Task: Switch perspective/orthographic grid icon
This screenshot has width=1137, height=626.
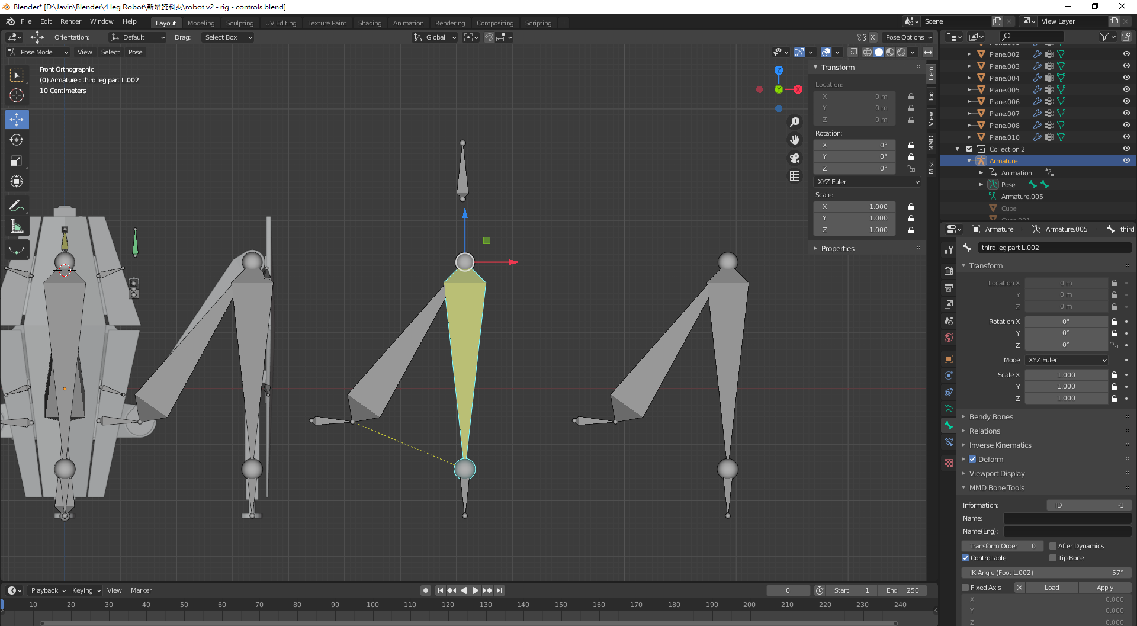Action: [x=795, y=176]
